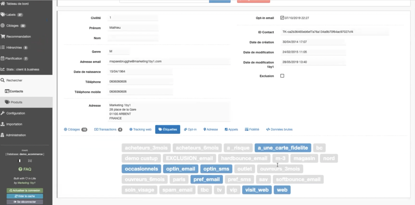The image size is (415, 205).
Task: Click the Se déconnecter button
Action: (x=25, y=202)
